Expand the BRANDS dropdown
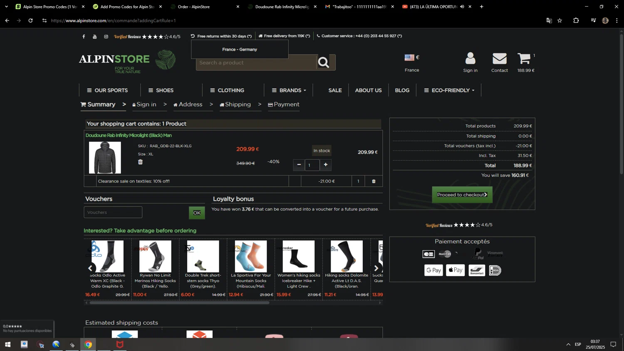This screenshot has height=351, width=624. [289, 90]
